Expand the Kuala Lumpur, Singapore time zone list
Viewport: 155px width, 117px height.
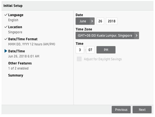coord(105,35)
